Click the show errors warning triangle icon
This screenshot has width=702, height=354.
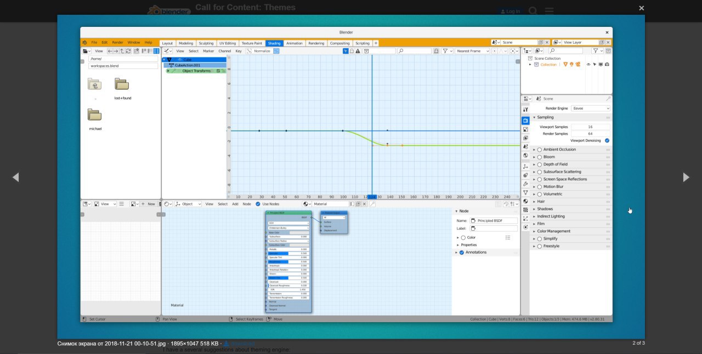(358, 51)
